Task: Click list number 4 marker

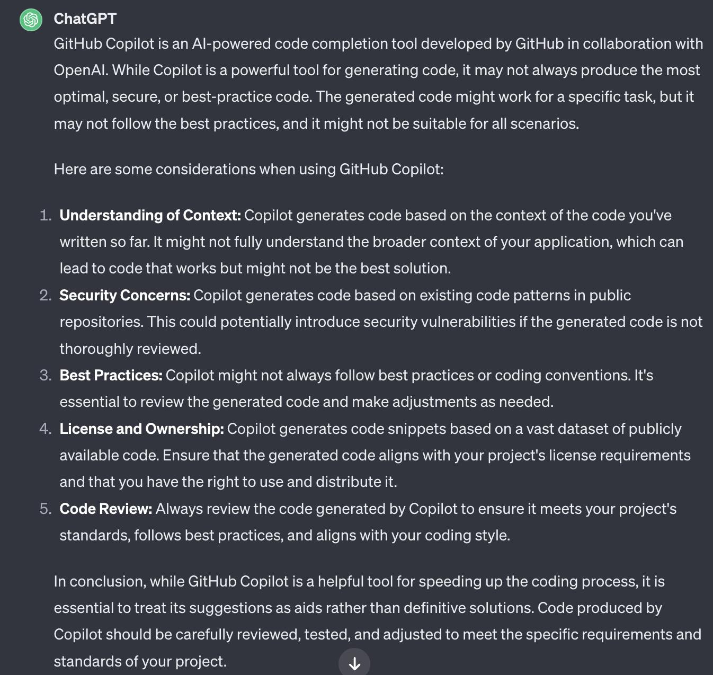Action: coord(46,429)
